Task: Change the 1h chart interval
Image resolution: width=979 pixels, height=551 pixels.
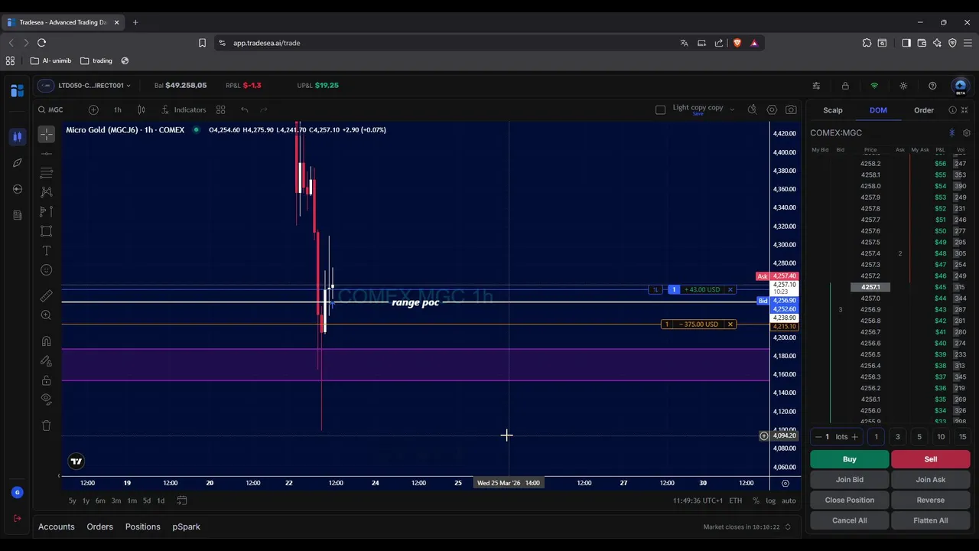Action: (x=117, y=110)
